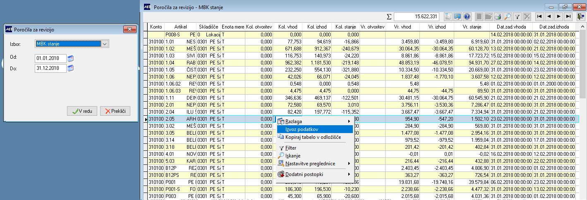Open help via the blue question mark icon

click(x=467, y=17)
